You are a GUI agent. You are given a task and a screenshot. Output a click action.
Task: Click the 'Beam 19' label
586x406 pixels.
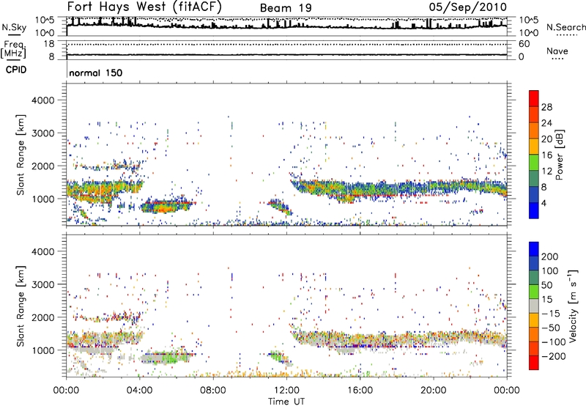[286, 8]
